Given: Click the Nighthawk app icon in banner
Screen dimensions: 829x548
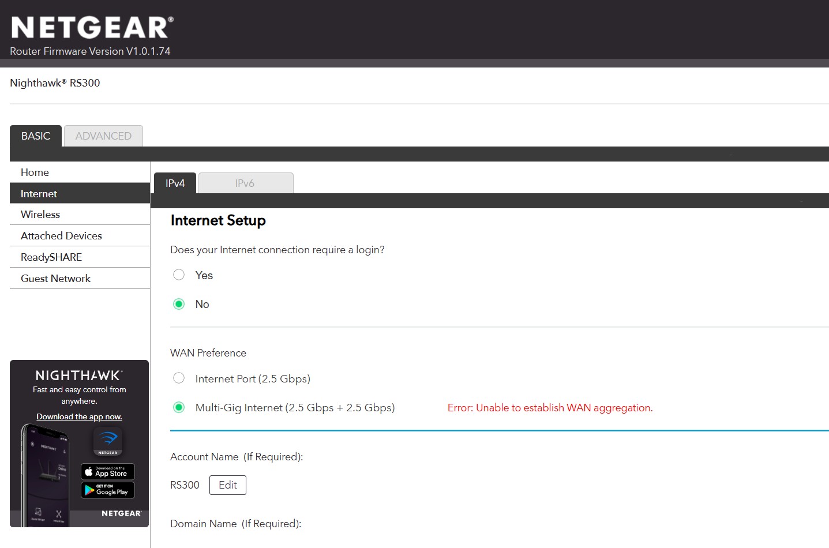Looking at the screenshot, I should click(108, 441).
